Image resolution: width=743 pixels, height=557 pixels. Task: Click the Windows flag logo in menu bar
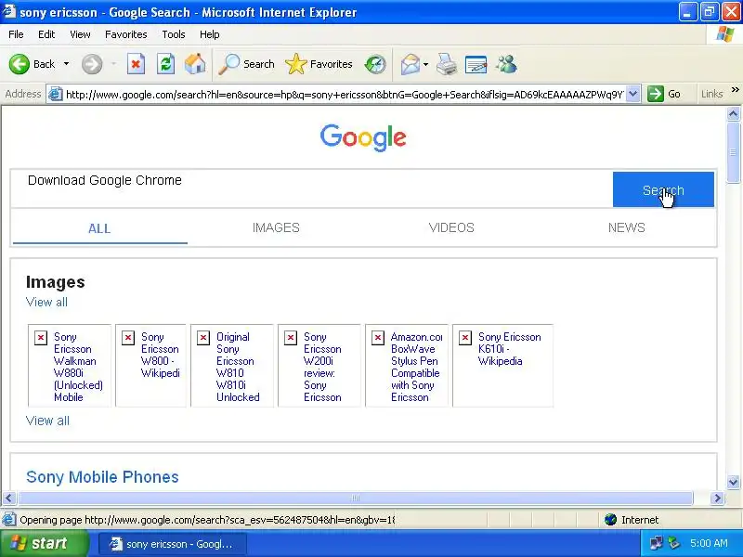(725, 34)
